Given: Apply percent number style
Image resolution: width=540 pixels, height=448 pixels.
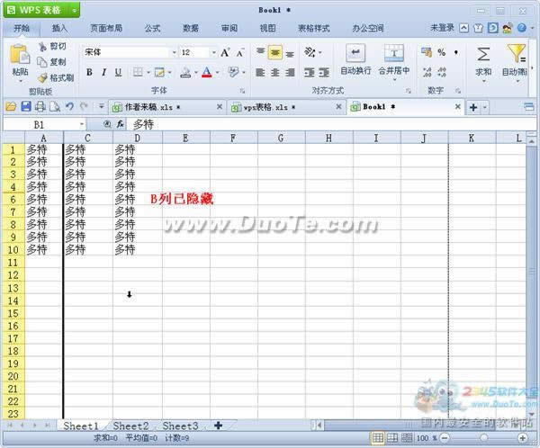Looking at the screenshot, I should (x=441, y=52).
